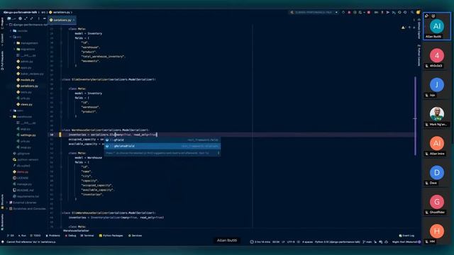This screenshot has height=255, width=454.
Task: Expand the External Libraries node
Action: pos(8,203)
